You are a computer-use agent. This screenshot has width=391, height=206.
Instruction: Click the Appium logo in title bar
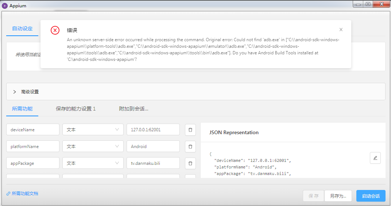click(x=5, y=5)
